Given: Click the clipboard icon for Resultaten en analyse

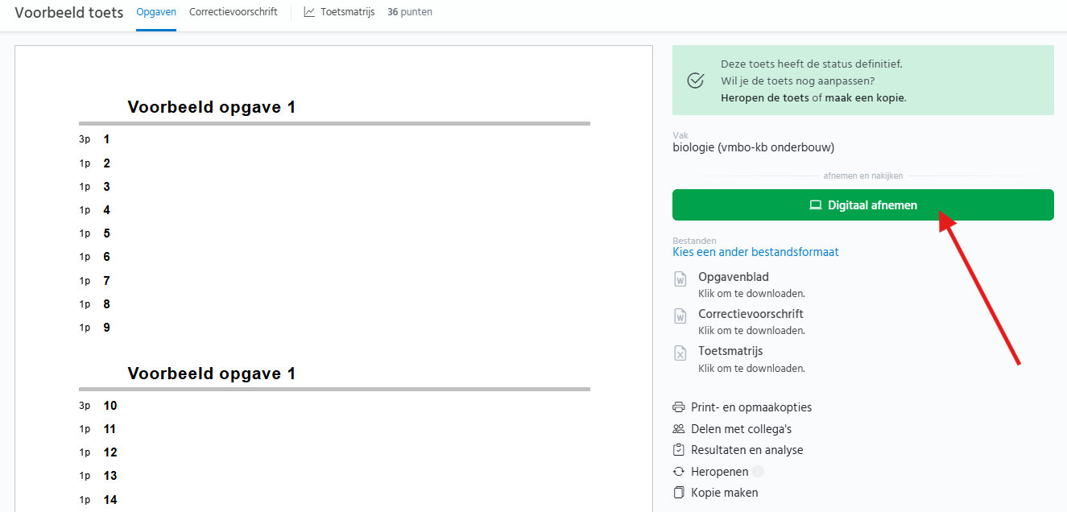Looking at the screenshot, I should click(679, 450).
